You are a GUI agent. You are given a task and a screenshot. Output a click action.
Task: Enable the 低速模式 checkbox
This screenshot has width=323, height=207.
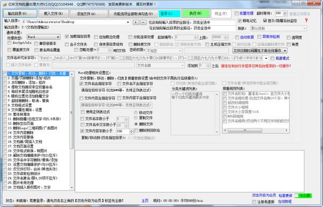pos(272,58)
